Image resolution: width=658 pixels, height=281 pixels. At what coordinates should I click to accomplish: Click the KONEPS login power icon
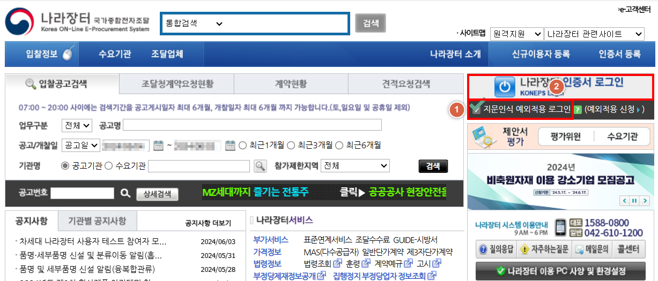(504, 88)
